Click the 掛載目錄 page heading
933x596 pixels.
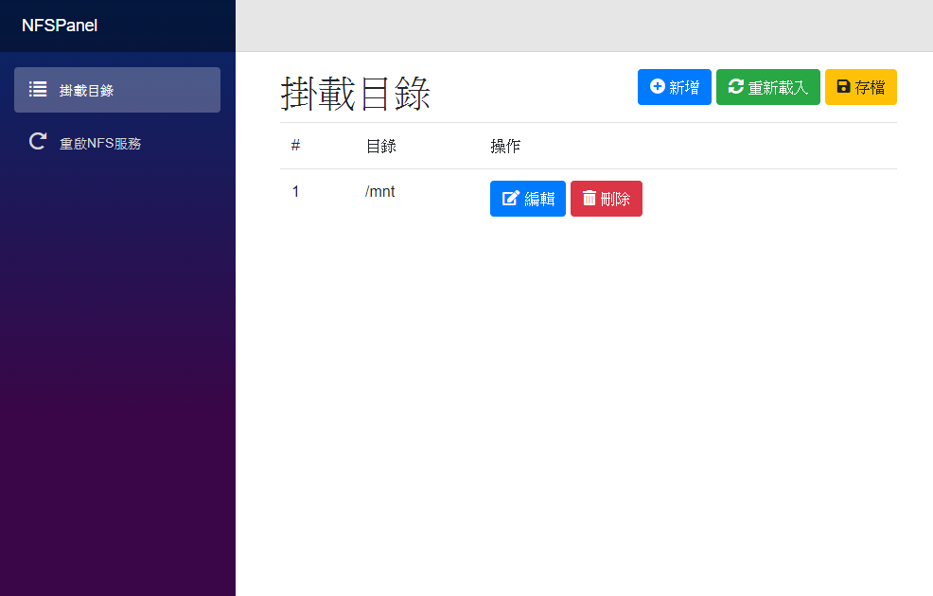355,94
